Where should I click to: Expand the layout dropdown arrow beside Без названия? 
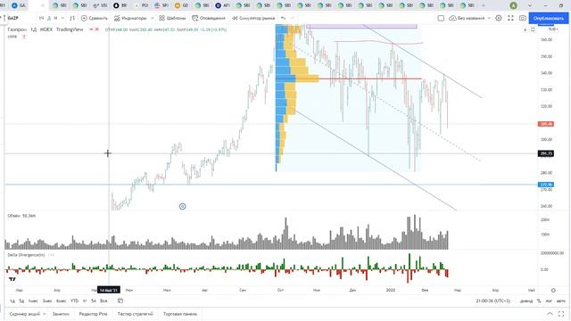click(x=489, y=18)
